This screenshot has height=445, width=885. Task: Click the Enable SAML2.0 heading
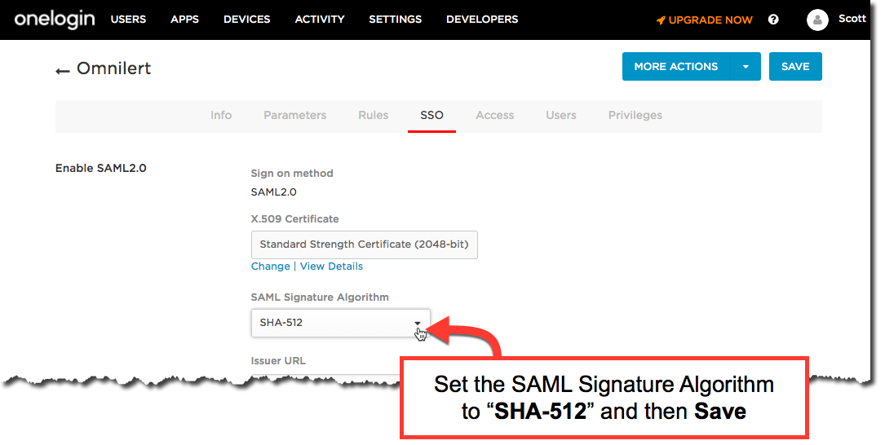pyautogui.click(x=100, y=168)
